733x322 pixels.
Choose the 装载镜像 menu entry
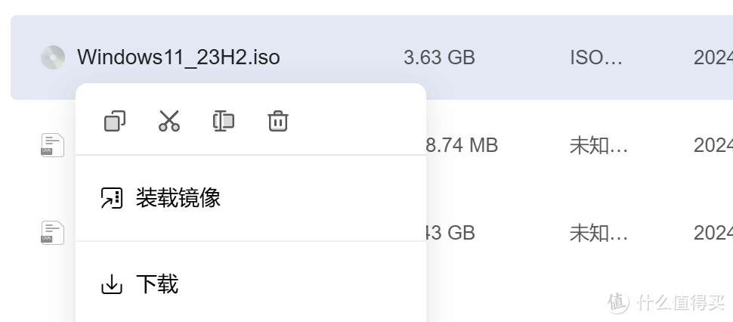[178, 198]
